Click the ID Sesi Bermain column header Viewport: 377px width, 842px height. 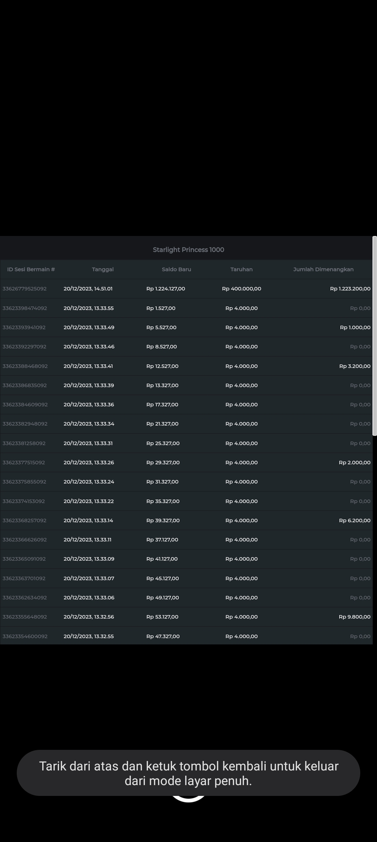pyautogui.click(x=31, y=269)
